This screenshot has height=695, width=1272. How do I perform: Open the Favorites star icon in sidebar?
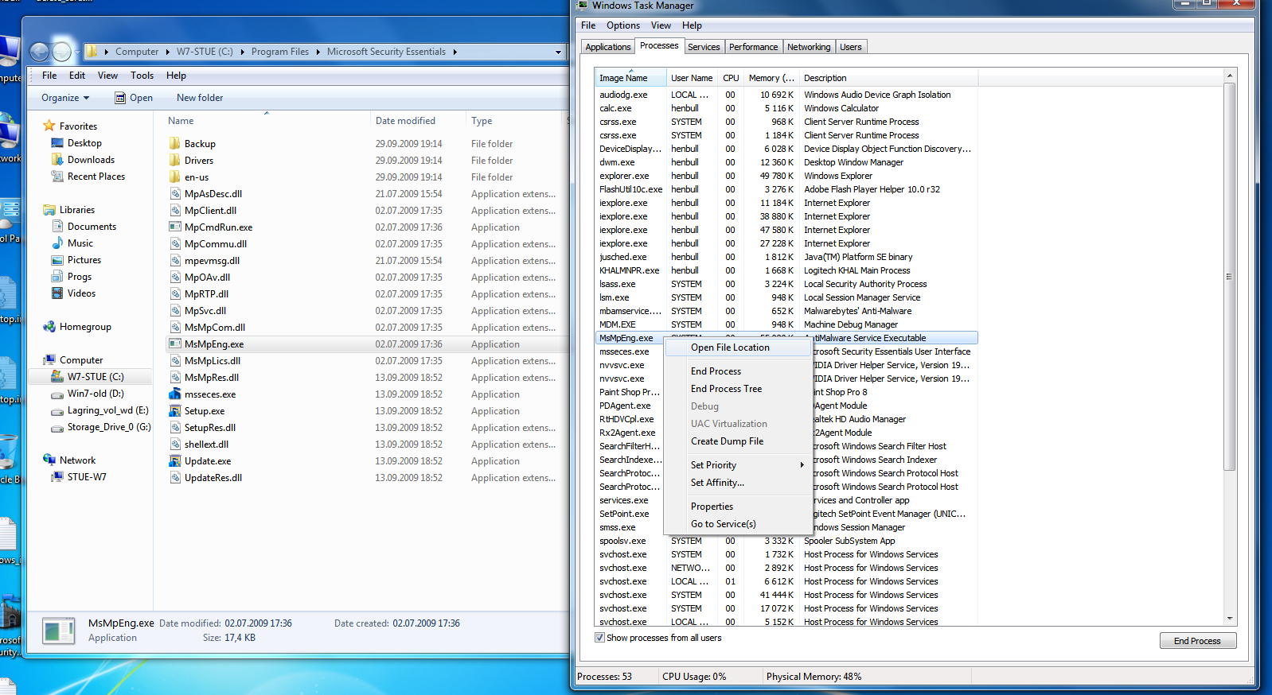pyautogui.click(x=49, y=126)
